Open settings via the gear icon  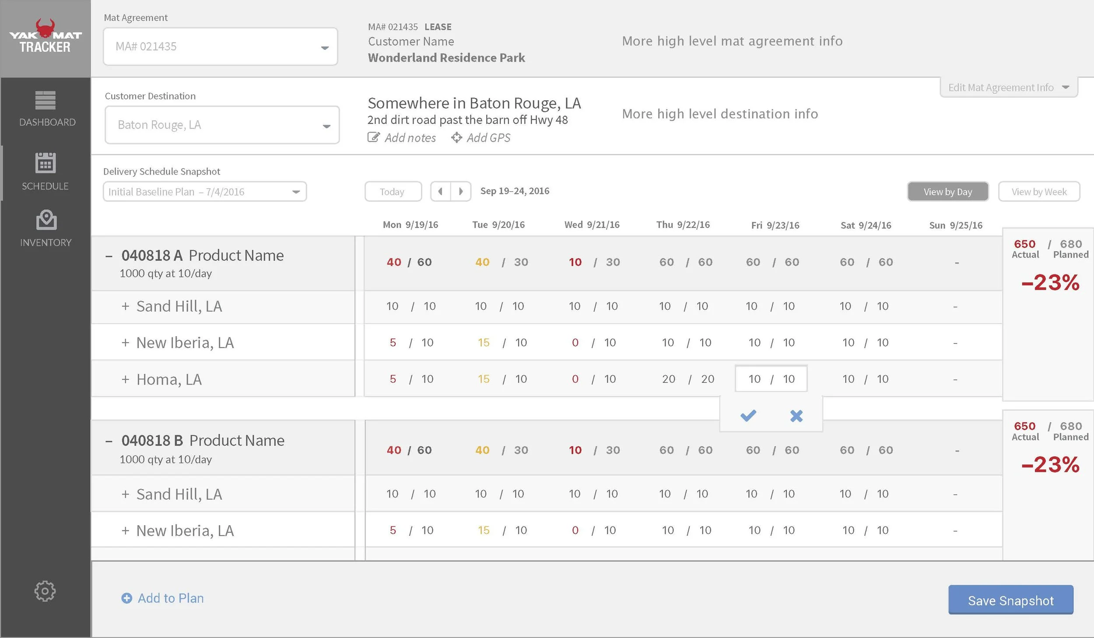coord(44,591)
